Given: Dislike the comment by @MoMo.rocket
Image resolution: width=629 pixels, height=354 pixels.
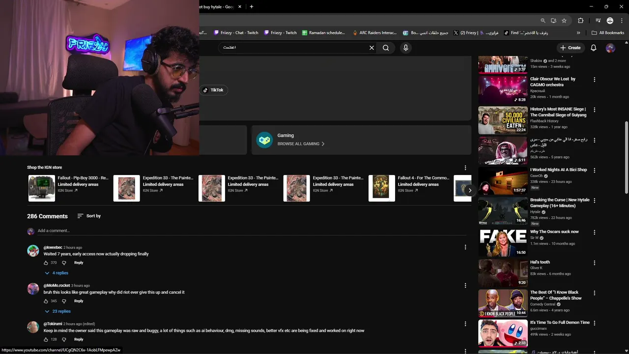Looking at the screenshot, I should pos(64,301).
